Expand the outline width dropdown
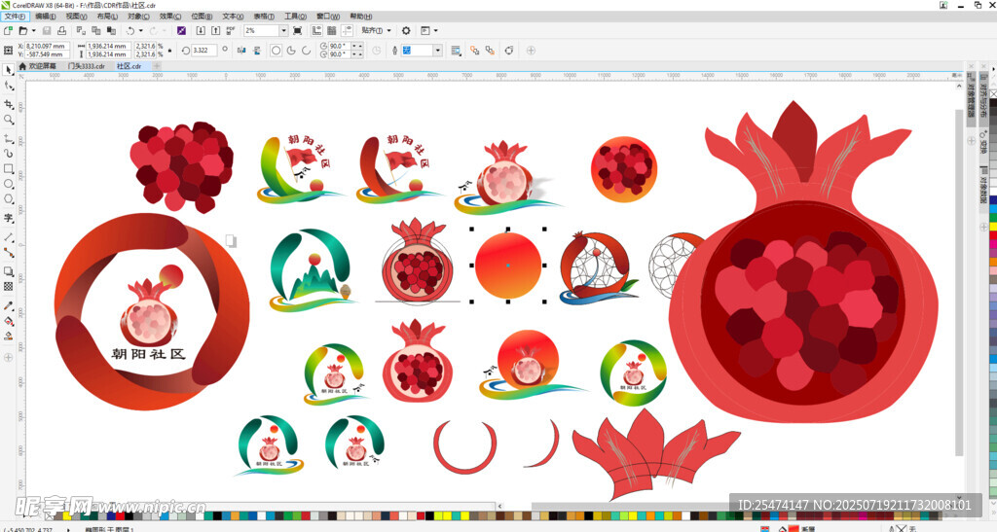 437,50
